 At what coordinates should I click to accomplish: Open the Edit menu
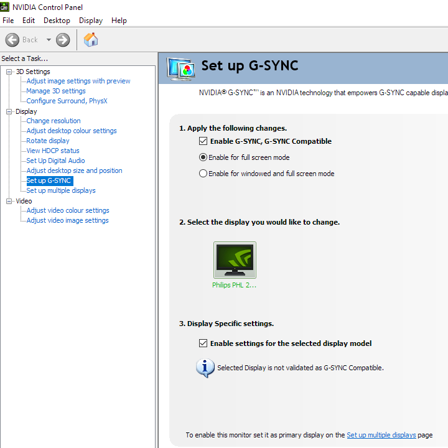tap(29, 21)
